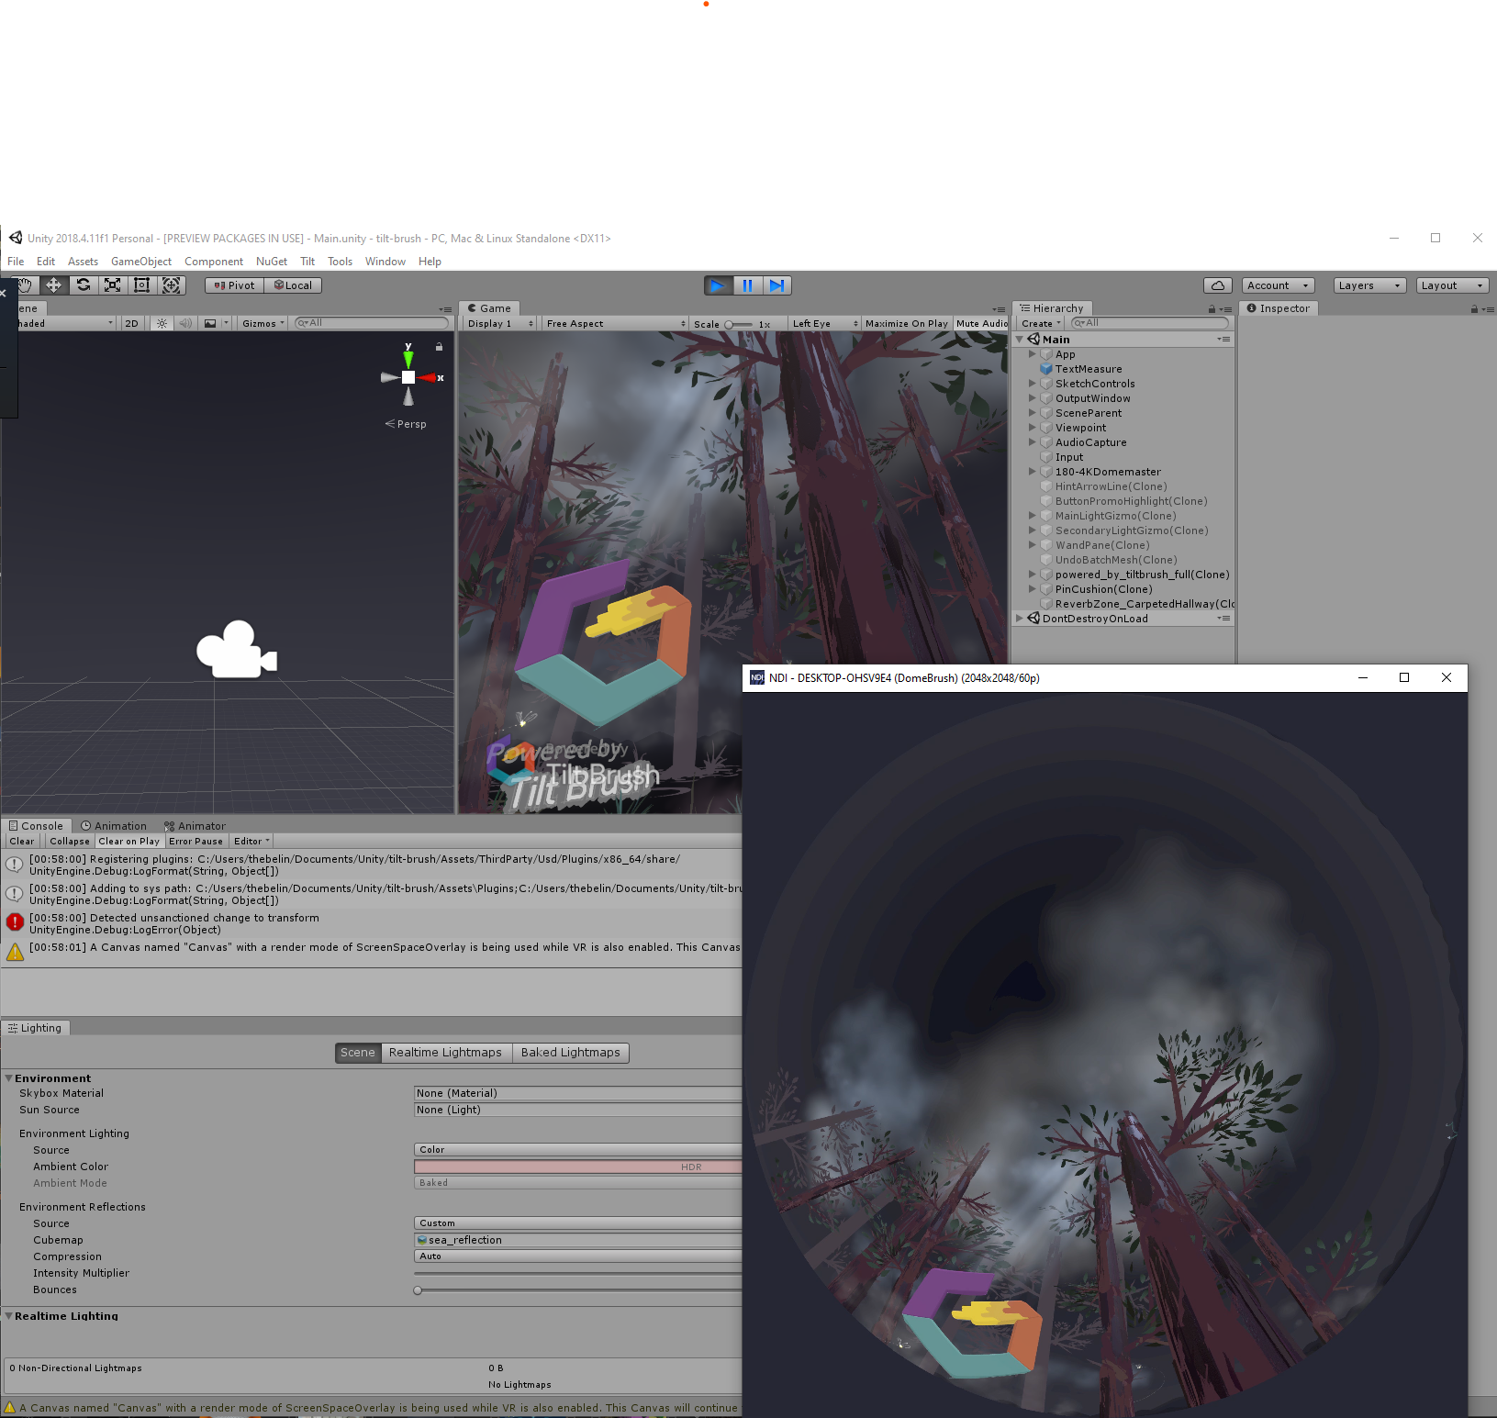1497x1418 pixels.
Task: Expand 180-4KDomemaster in Hierarchy
Action: [x=1033, y=472]
